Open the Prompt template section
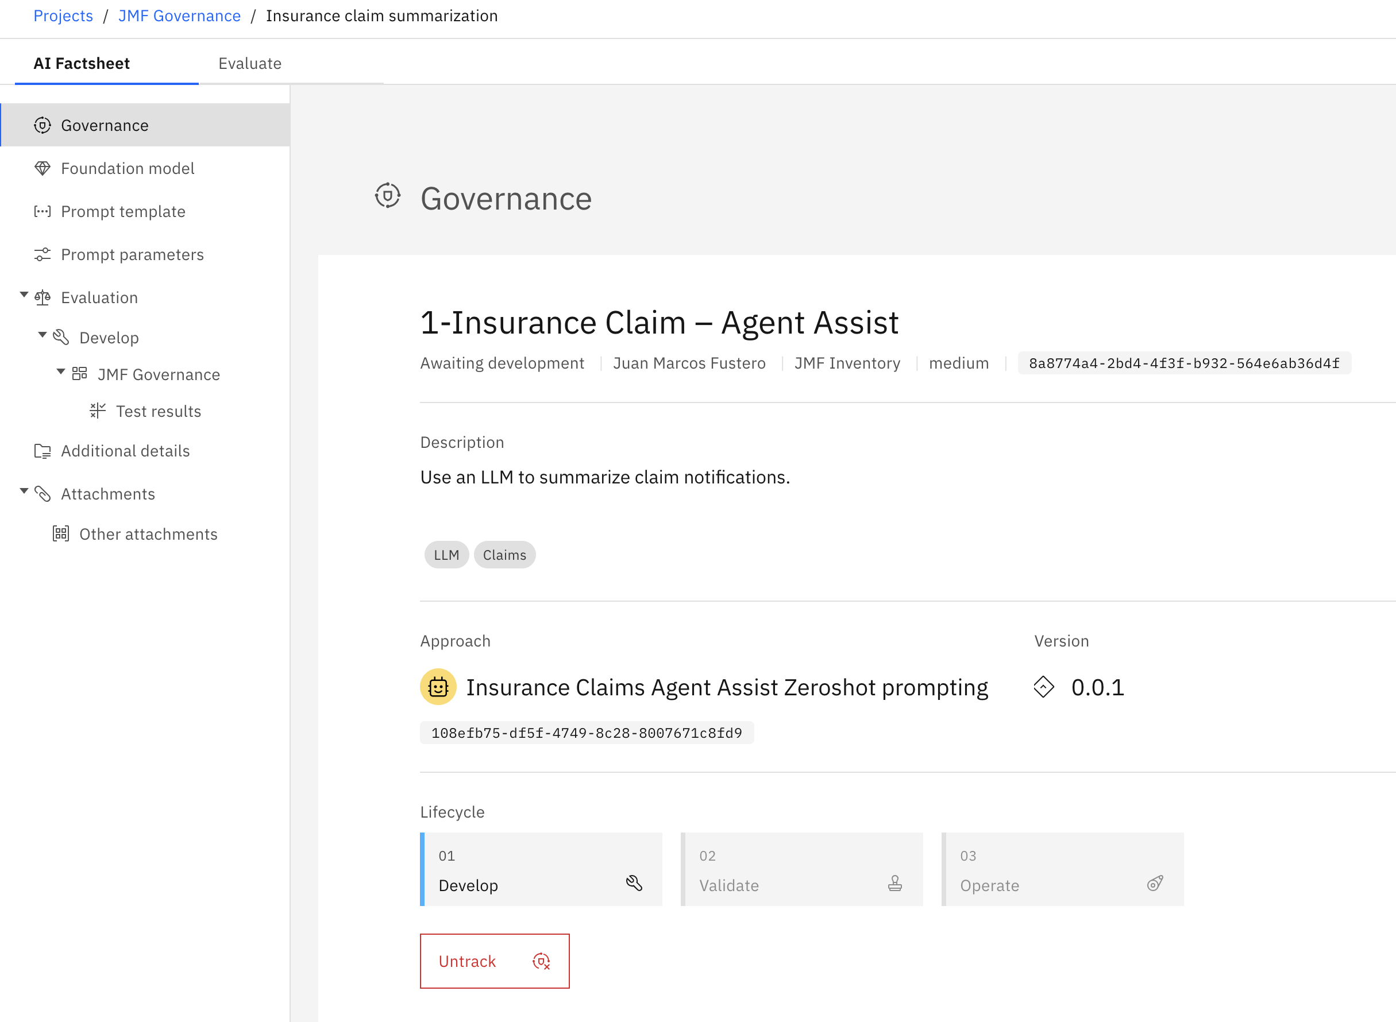The image size is (1396, 1022). point(145,211)
